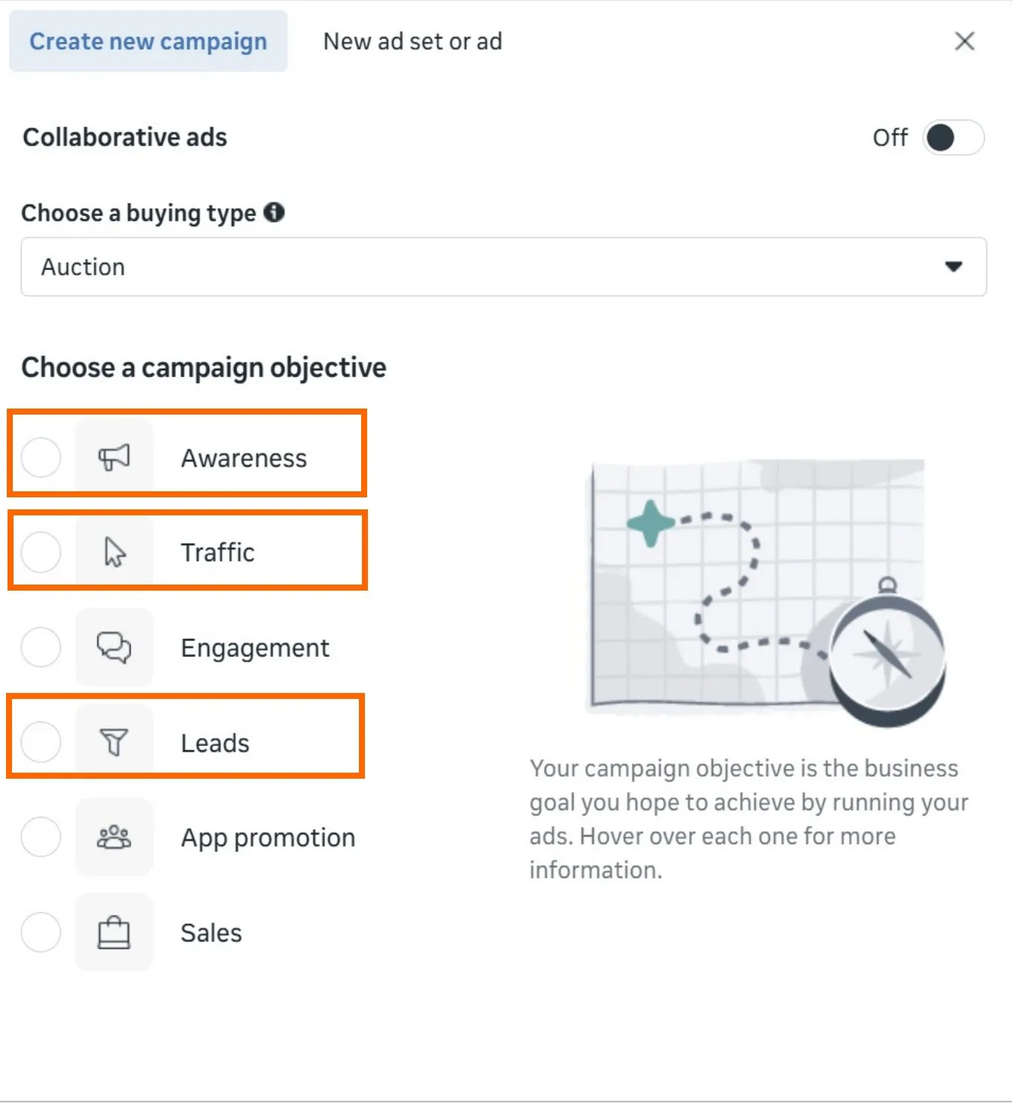Choose the Leads radio button
This screenshot has width=1012, height=1103.
41,743
